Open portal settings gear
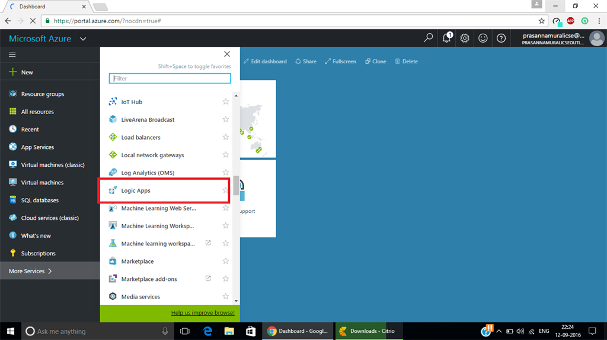The height and width of the screenshot is (340, 607). pos(465,38)
